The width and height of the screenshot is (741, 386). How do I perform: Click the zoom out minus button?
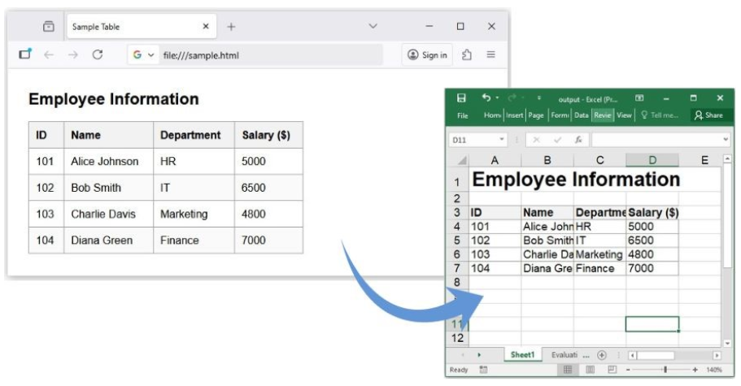coord(628,370)
